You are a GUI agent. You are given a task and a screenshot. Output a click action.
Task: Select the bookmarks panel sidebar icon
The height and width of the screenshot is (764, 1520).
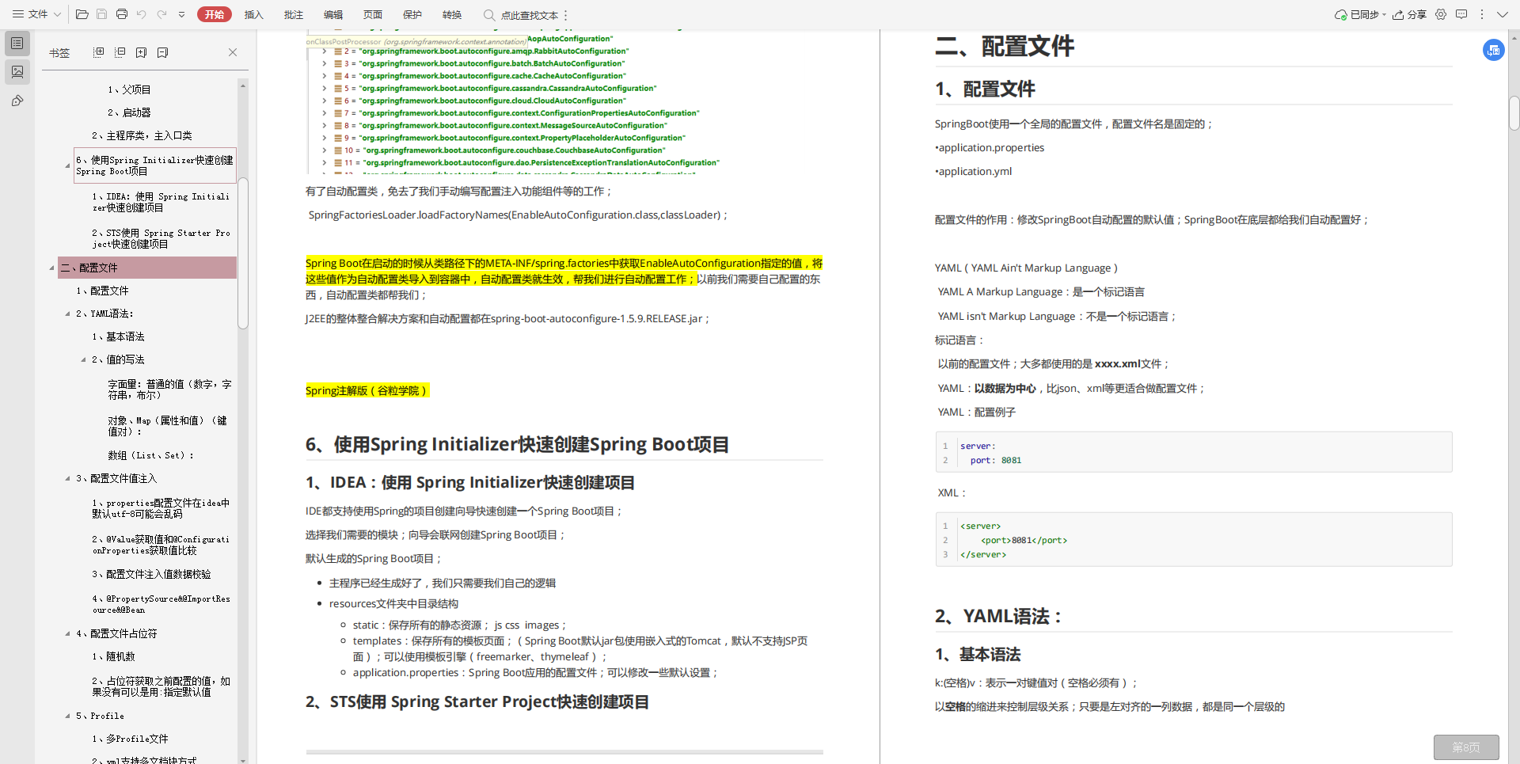coord(17,44)
